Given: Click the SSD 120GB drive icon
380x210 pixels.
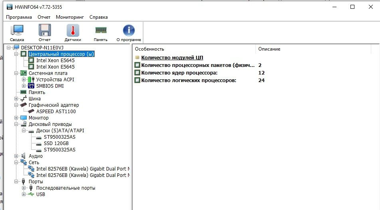Looking at the screenshot, I should [39, 144].
